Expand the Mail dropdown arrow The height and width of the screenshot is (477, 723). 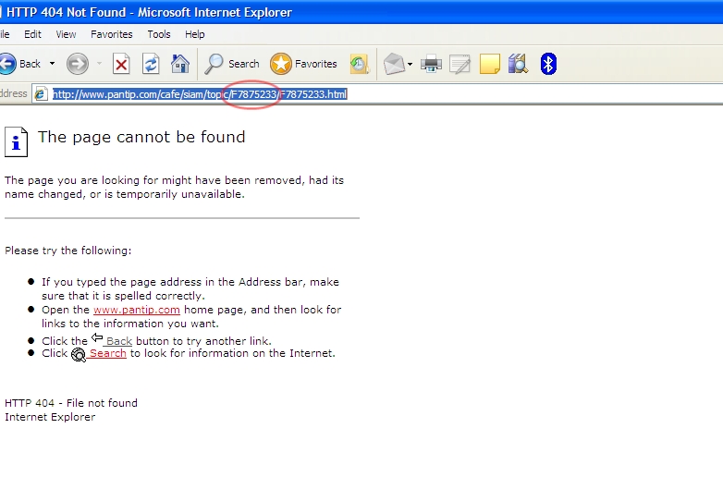410,64
